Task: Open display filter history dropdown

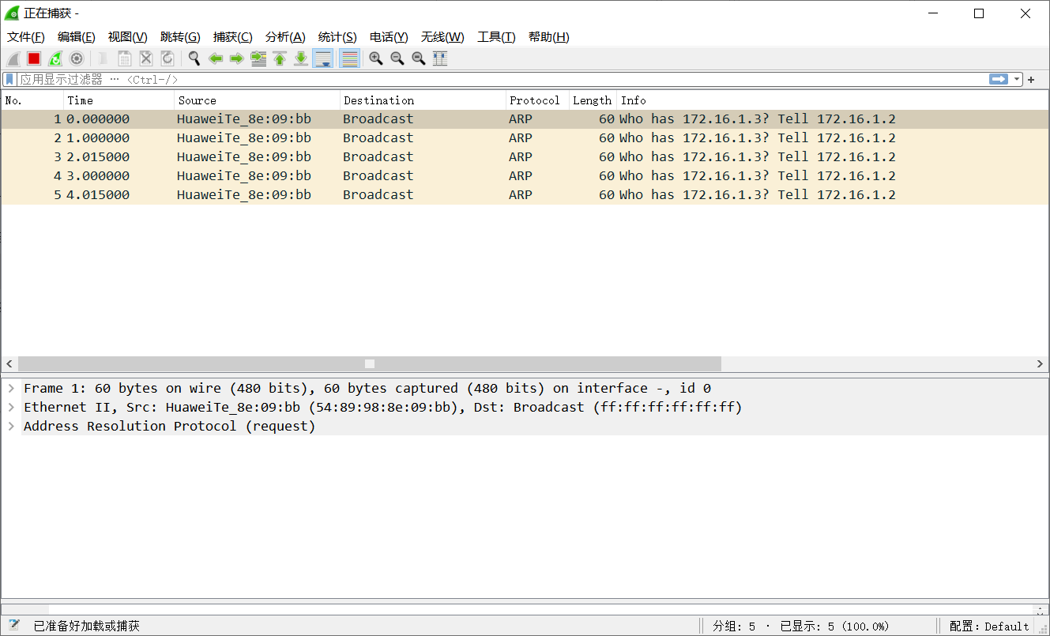Action: [x=1018, y=80]
